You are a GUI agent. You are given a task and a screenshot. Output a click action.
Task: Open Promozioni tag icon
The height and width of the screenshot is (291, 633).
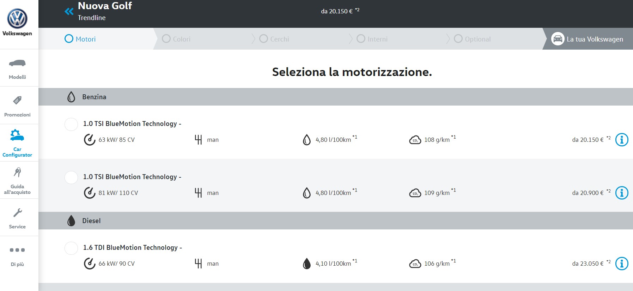click(17, 100)
